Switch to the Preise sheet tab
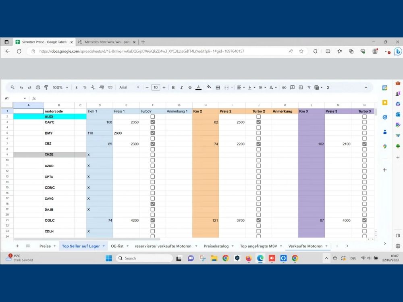403x302 pixels. tap(45, 246)
